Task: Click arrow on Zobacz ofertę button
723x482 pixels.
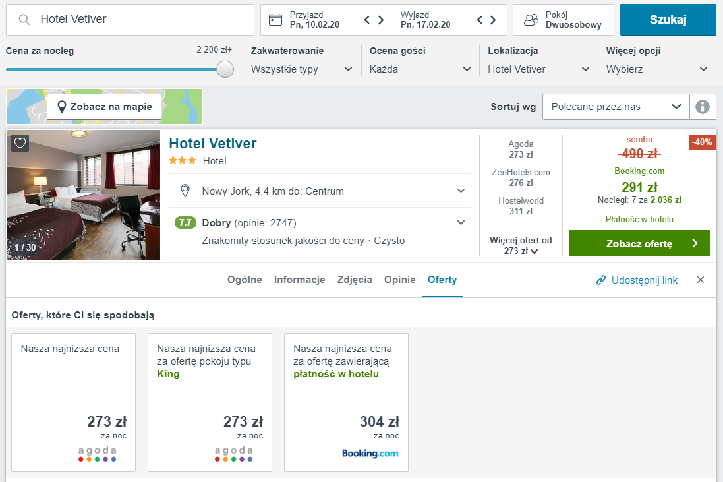Action: (695, 243)
